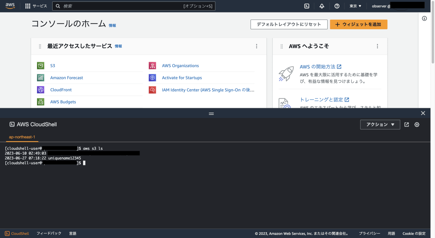Click the Amazon Forecast icon
The width and height of the screenshot is (435, 238).
[x=41, y=78]
